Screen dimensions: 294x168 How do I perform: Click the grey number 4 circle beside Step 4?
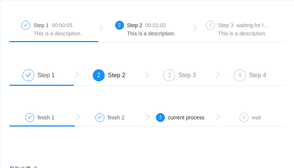pos(240,75)
